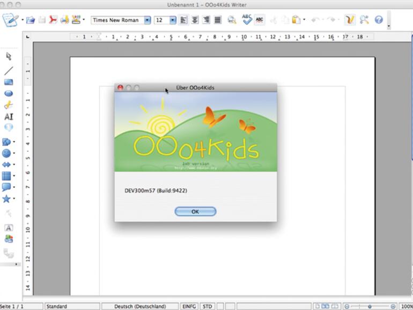The height and width of the screenshot is (310, 413).
Task: Click the tab stop type corner button
Action: (28, 37)
